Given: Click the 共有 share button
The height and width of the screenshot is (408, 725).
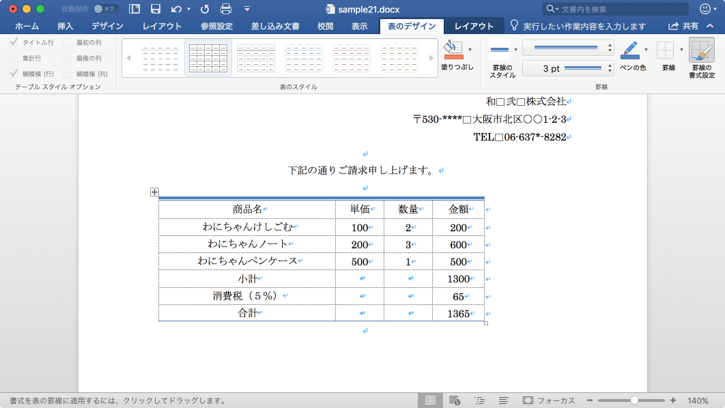Looking at the screenshot, I should [683, 27].
